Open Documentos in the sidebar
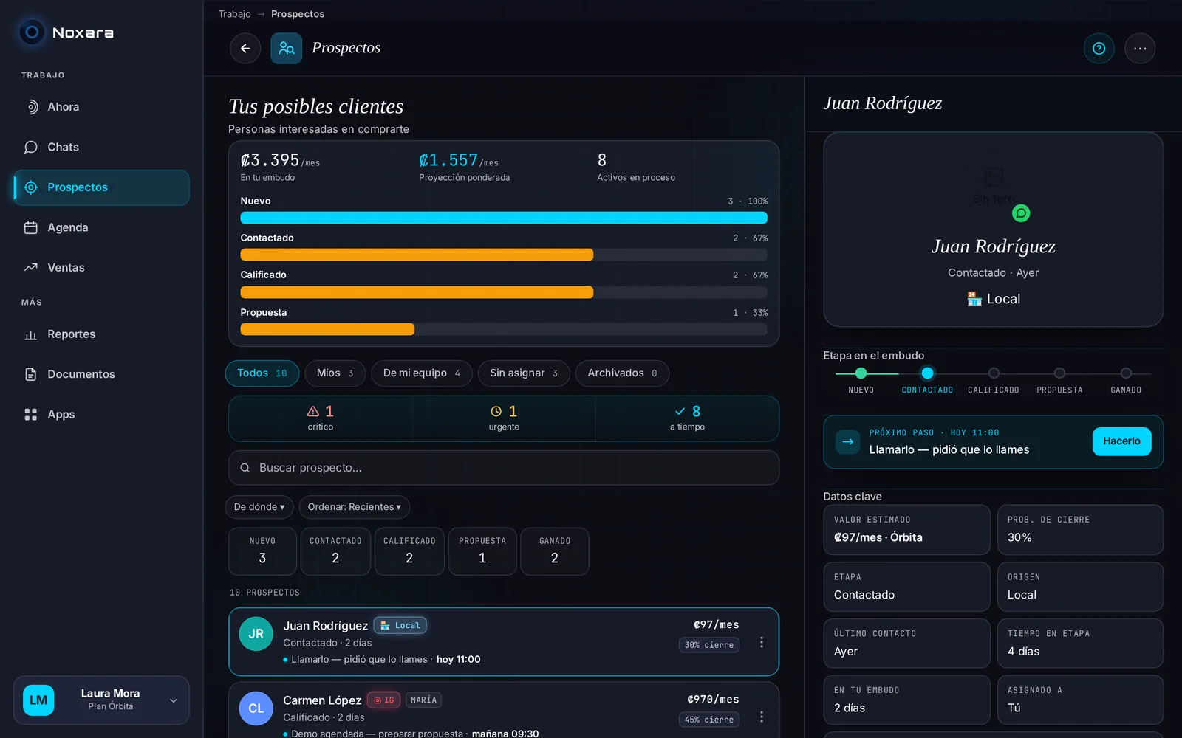The height and width of the screenshot is (738, 1182). 101,374
